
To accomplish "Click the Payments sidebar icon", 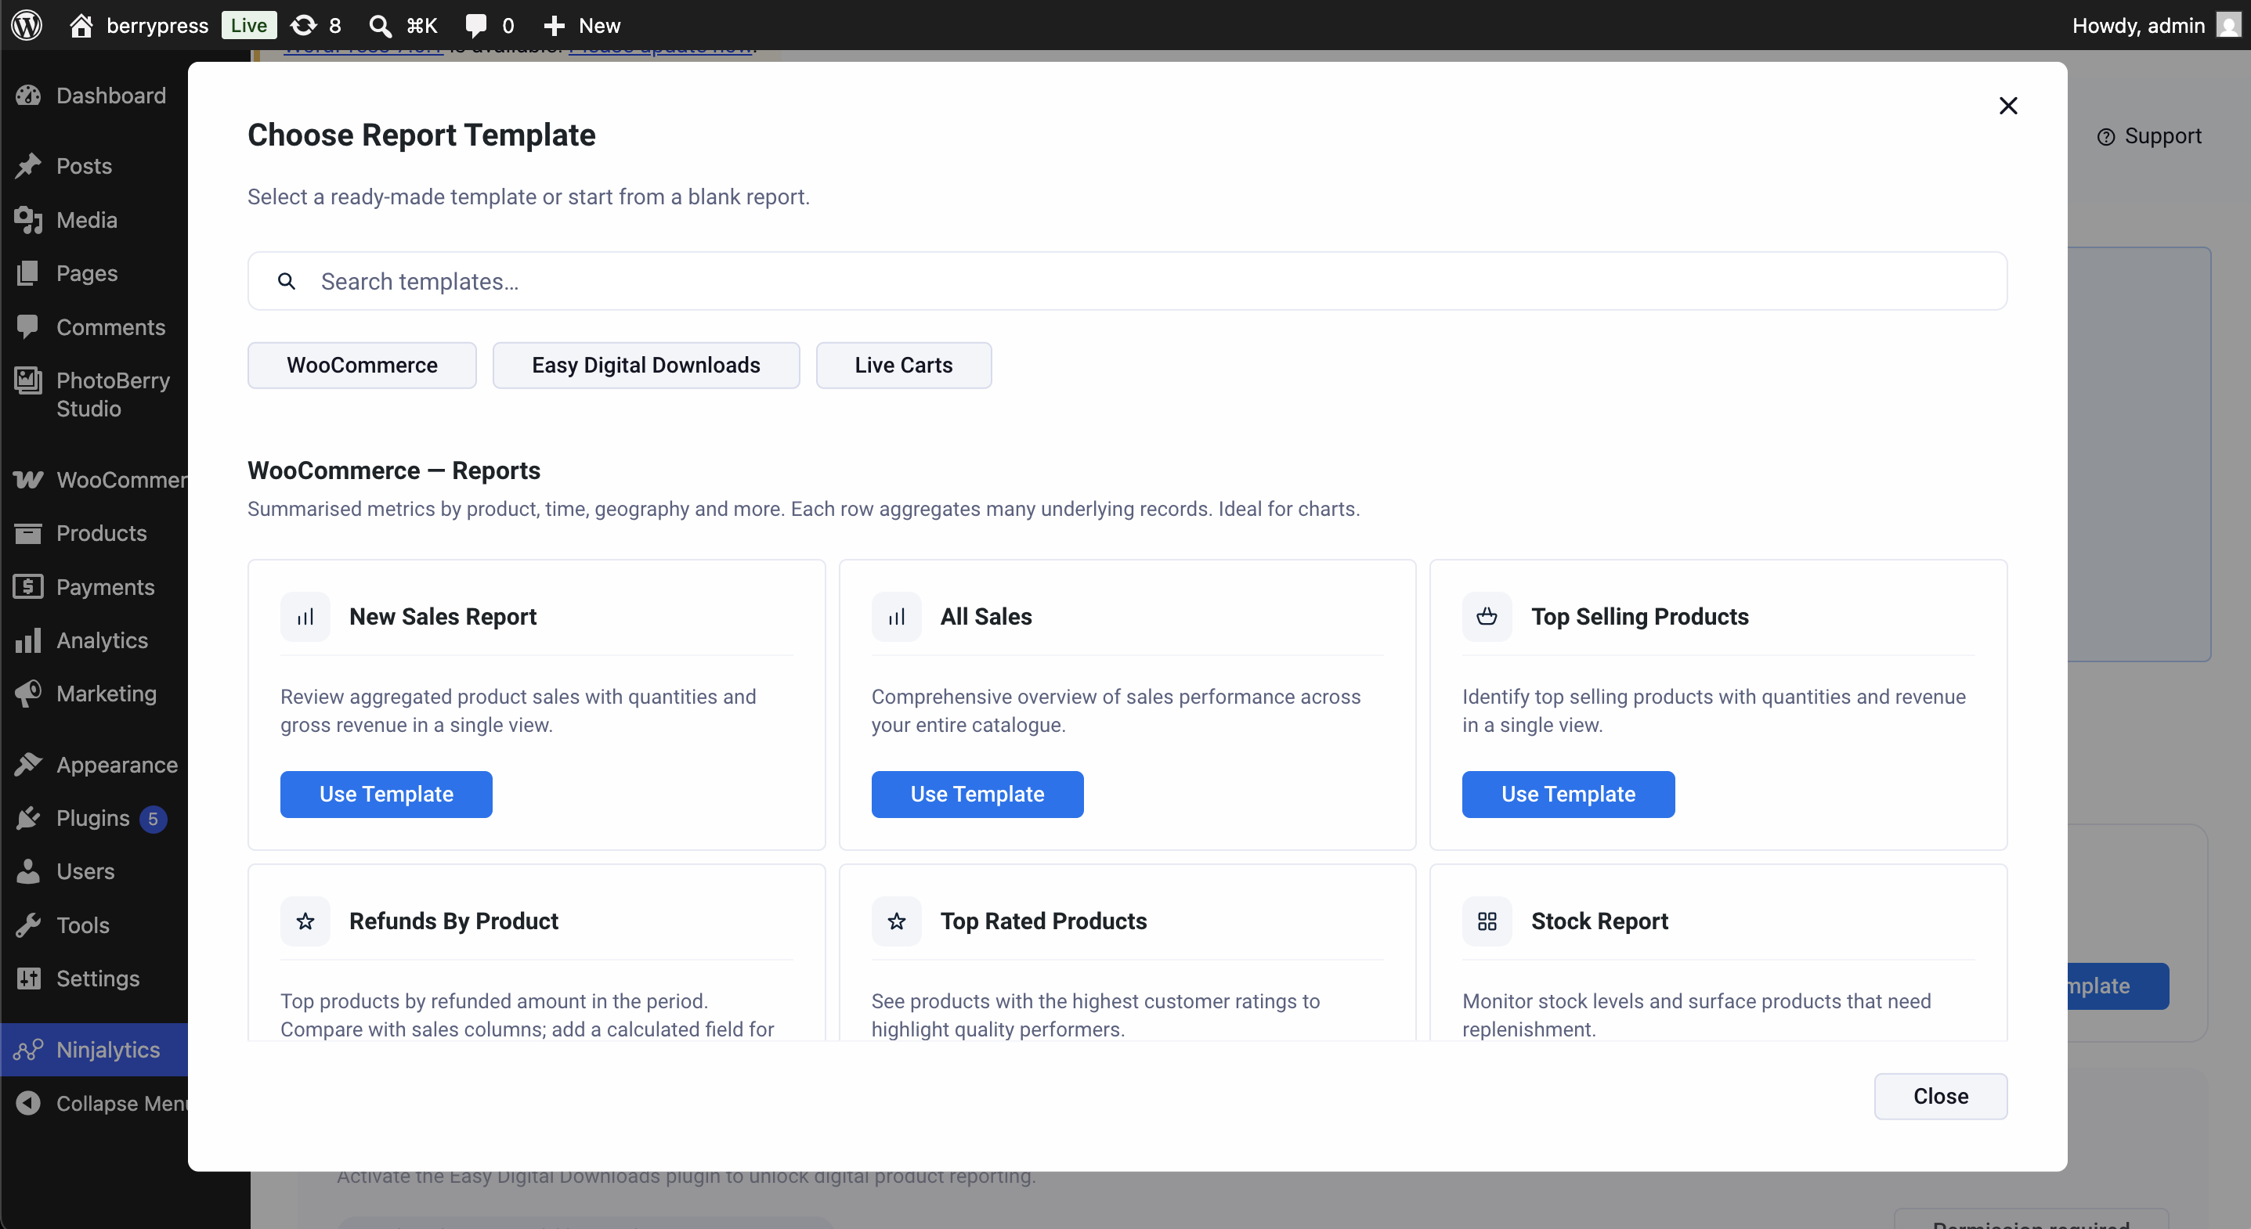I will [x=28, y=587].
